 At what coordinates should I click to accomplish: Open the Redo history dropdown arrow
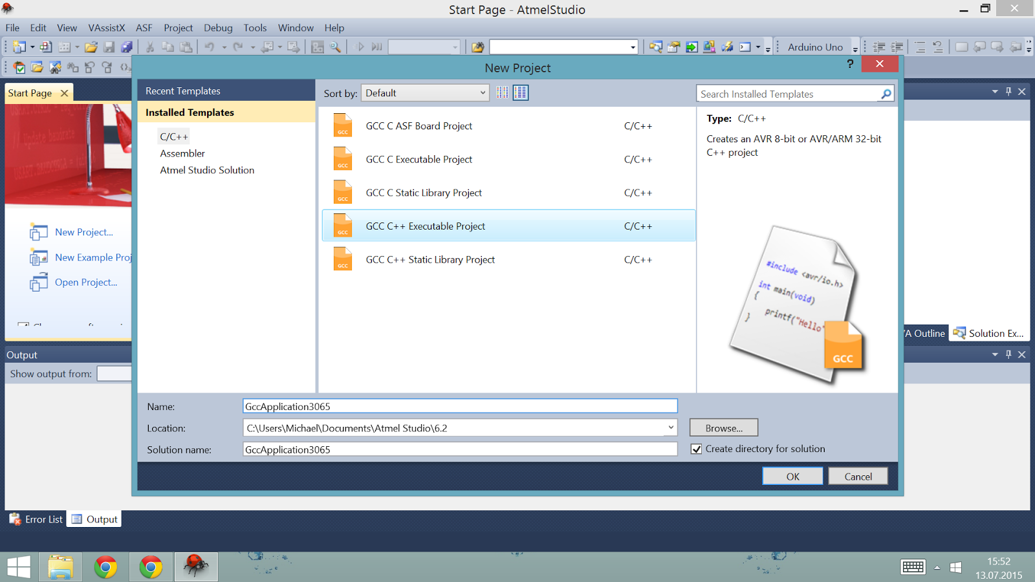[x=252, y=47]
